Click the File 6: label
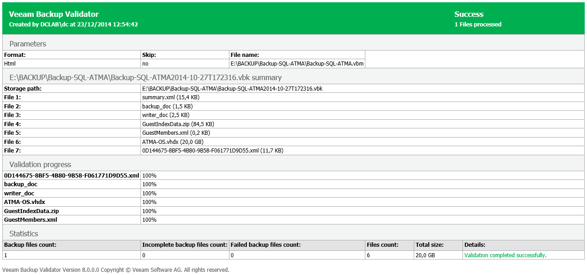The width and height of the screenshot is (587, 275). tap(12, 142)
